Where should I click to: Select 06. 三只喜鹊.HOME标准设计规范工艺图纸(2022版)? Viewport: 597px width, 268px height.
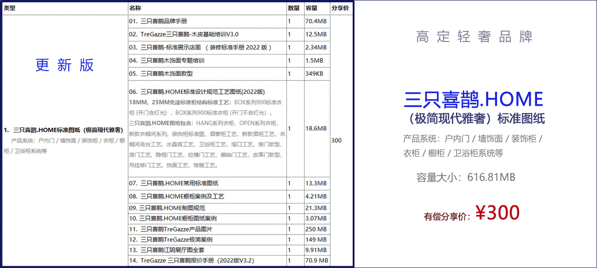(x=197, y=92)
